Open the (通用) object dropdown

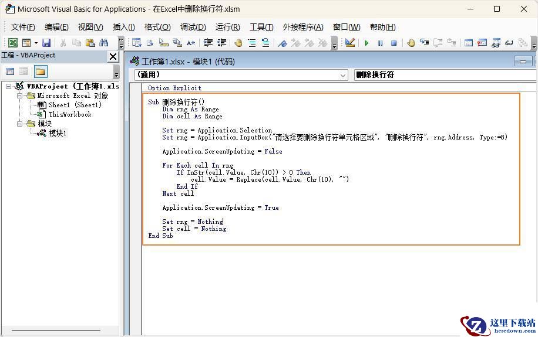click(343, 75)
